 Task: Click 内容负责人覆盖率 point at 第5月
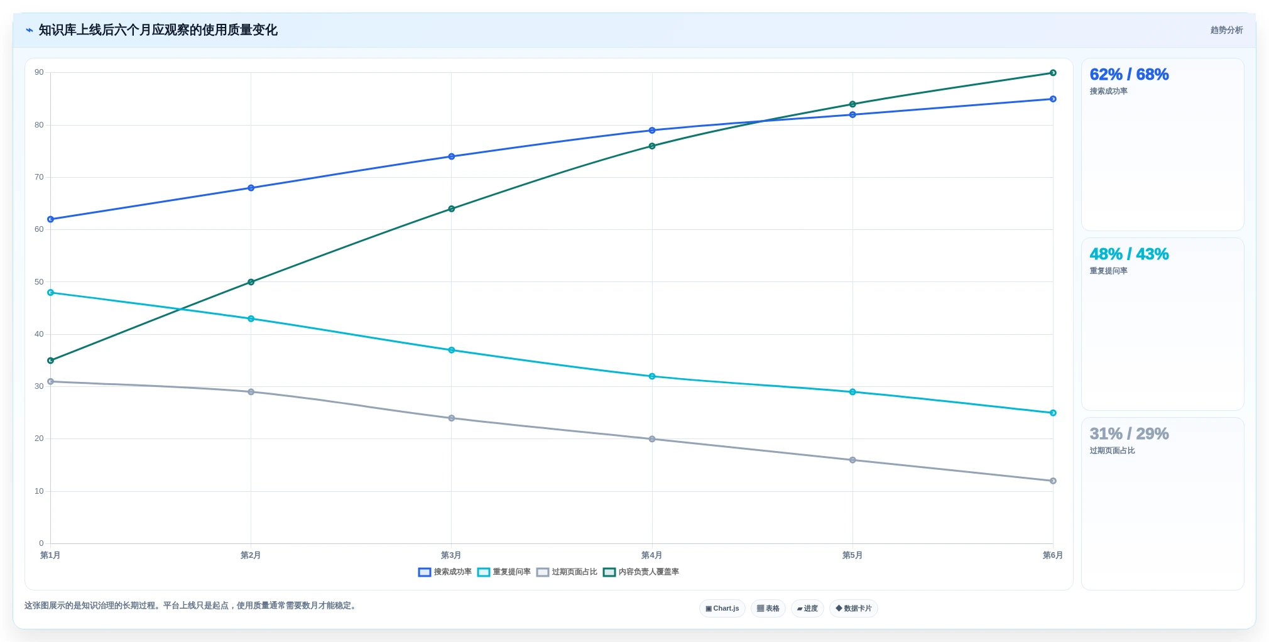tap(852, 104)
